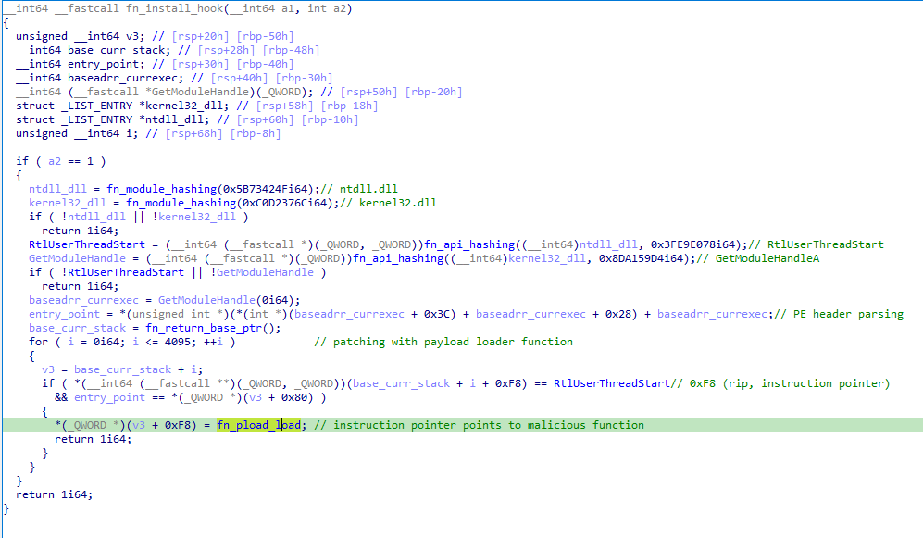The image size is (923, 538).
Task: Click 'return 1i64' inside the for loop
Action: click(x=93, y=439)
